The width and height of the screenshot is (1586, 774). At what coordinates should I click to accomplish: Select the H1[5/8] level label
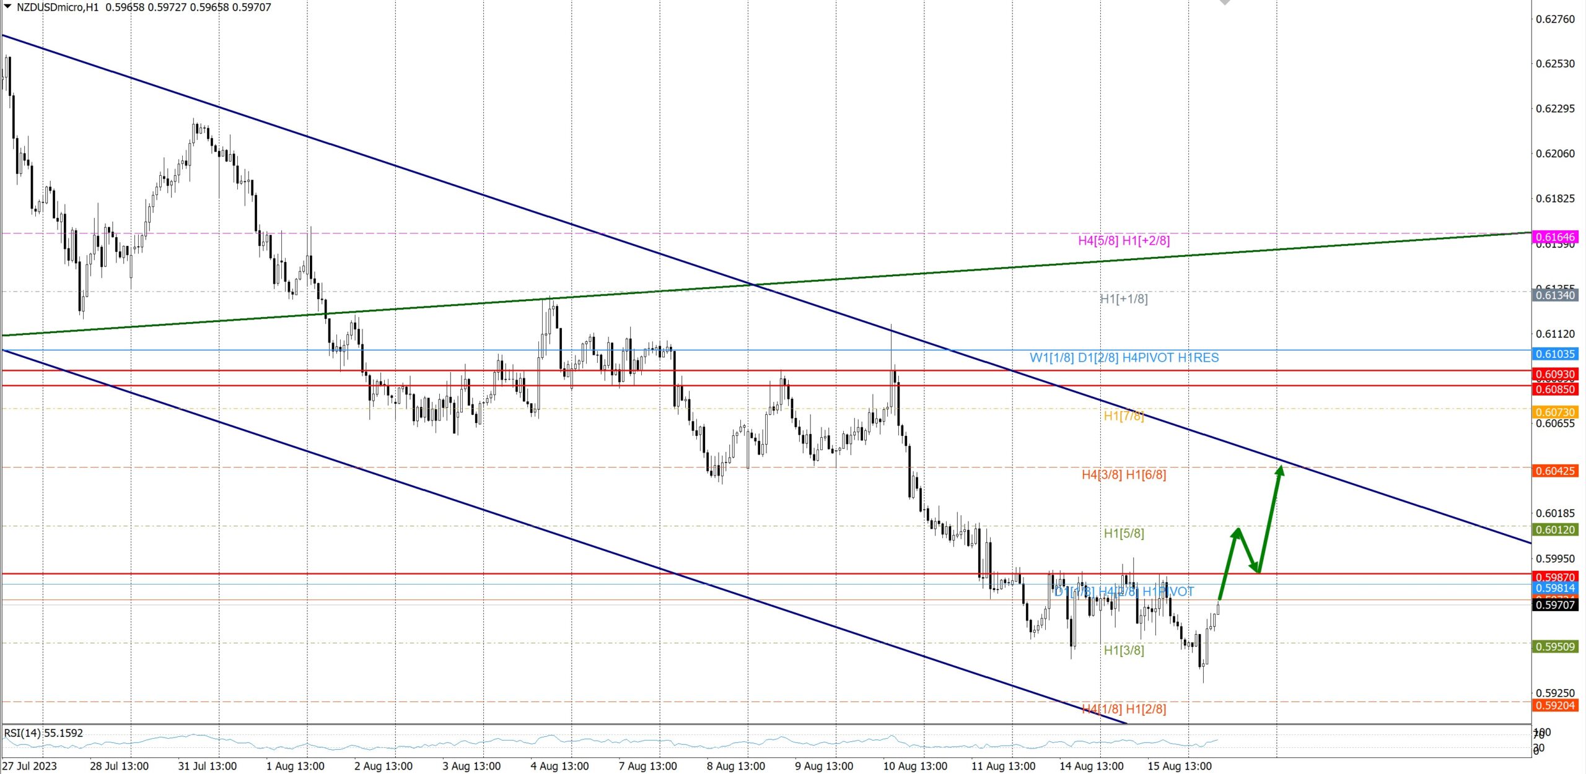click(x=1124, y=534)
